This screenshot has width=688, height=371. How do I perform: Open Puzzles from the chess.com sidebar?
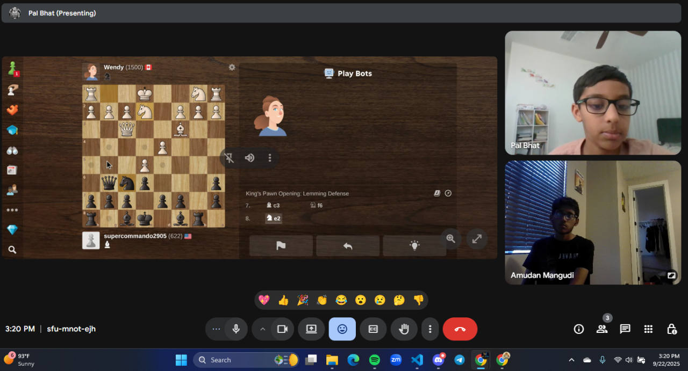12,90
